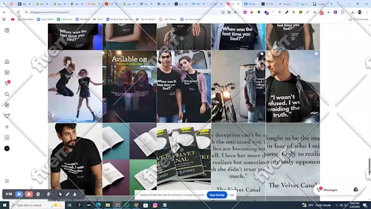Open the Instagram logo in the sidebar

(7, 31)
